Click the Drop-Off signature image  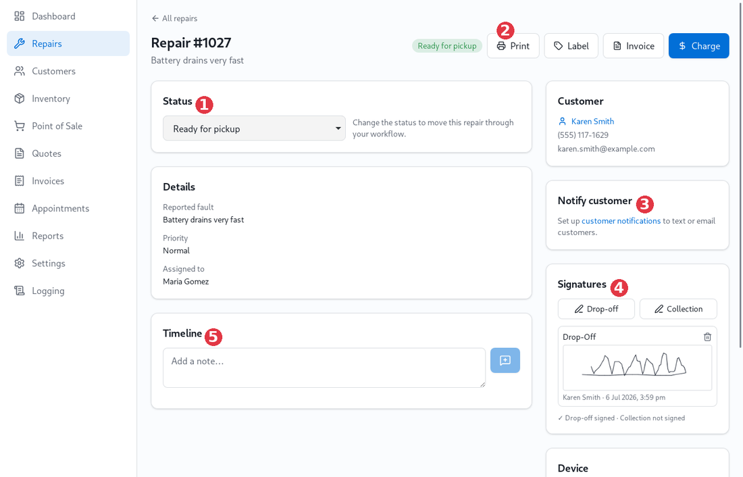point(638,368)
